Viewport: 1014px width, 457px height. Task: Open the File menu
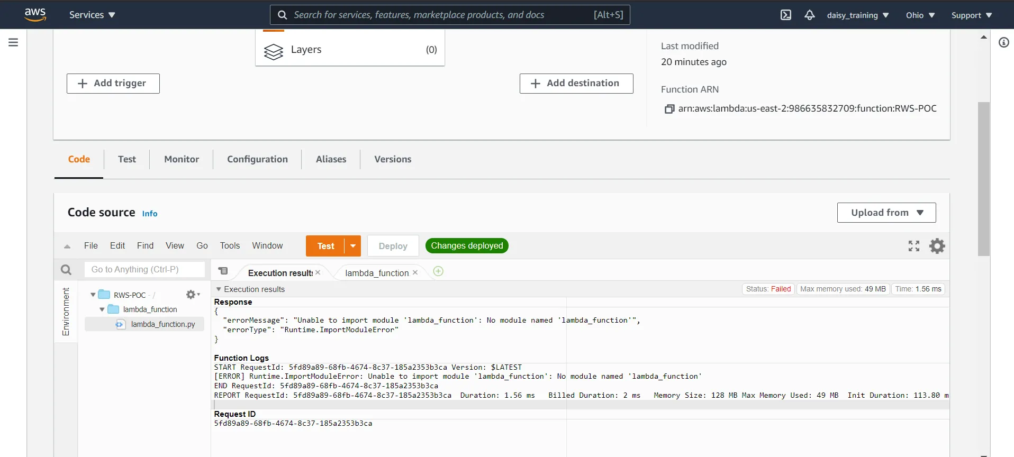[91, 246]
